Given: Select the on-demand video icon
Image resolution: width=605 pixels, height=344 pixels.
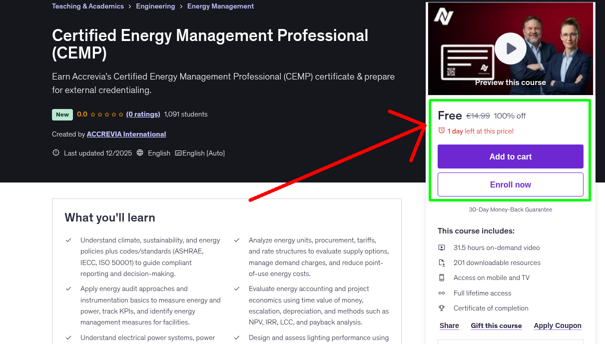Looking at the screenshot, I should [442, 247].
